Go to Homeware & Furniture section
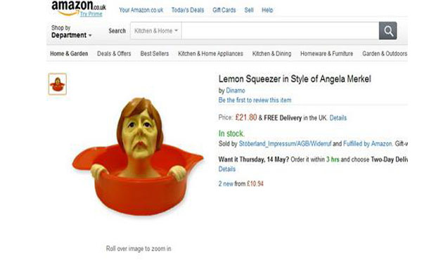The image size is (436, 260). (327, 53)
